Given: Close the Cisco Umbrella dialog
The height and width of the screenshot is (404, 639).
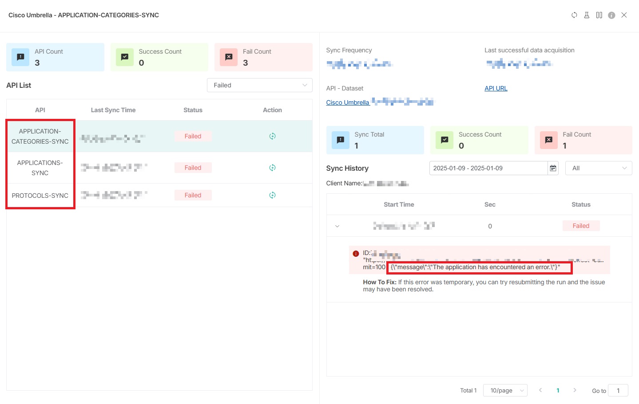Looking at the screenshot, I should (624, 15).
